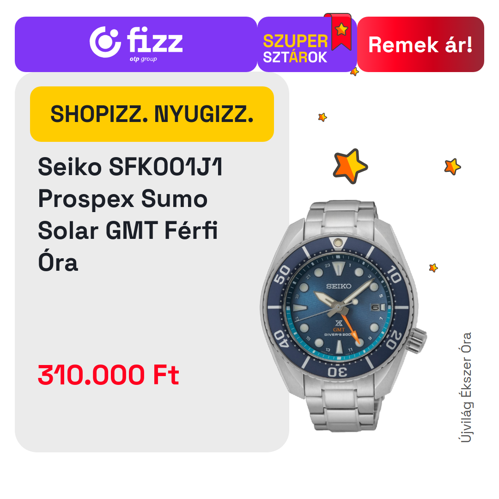Click the 310.000 Ft price
Screen dimensions: 499x499
[x=109, y=375]
